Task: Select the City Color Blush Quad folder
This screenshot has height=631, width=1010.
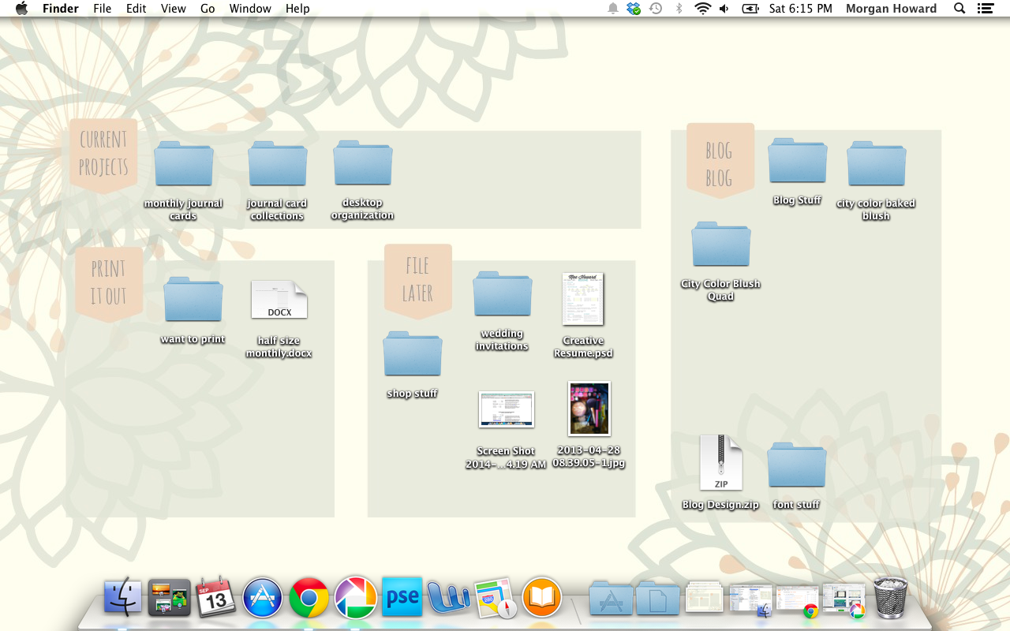Action: tap(721, 245)
